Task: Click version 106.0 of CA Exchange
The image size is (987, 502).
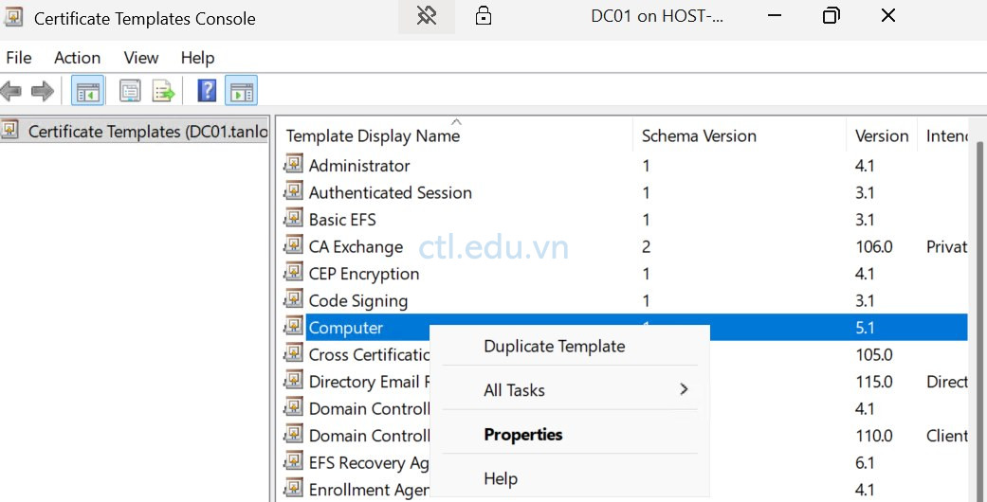Action: [874, 247]
